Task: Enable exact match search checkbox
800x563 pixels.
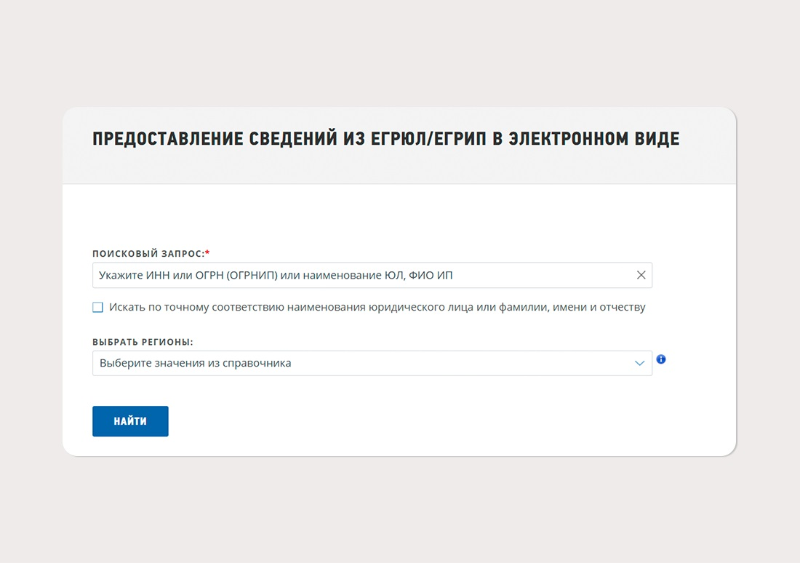Action: pyautogui.click(x=97, y=307)
